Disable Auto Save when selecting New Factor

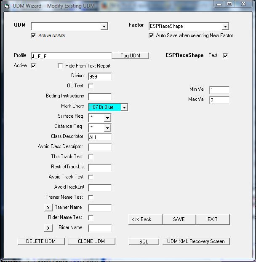point(151,36)
